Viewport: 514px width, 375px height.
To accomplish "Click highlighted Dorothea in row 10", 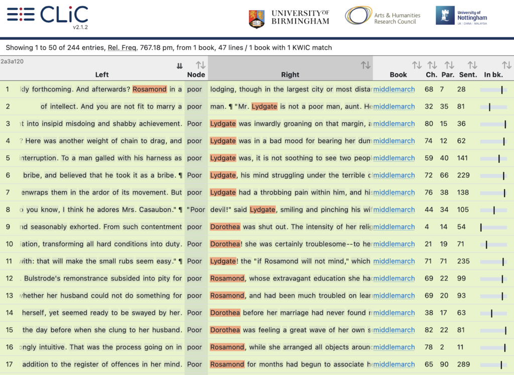I will 225,244.
